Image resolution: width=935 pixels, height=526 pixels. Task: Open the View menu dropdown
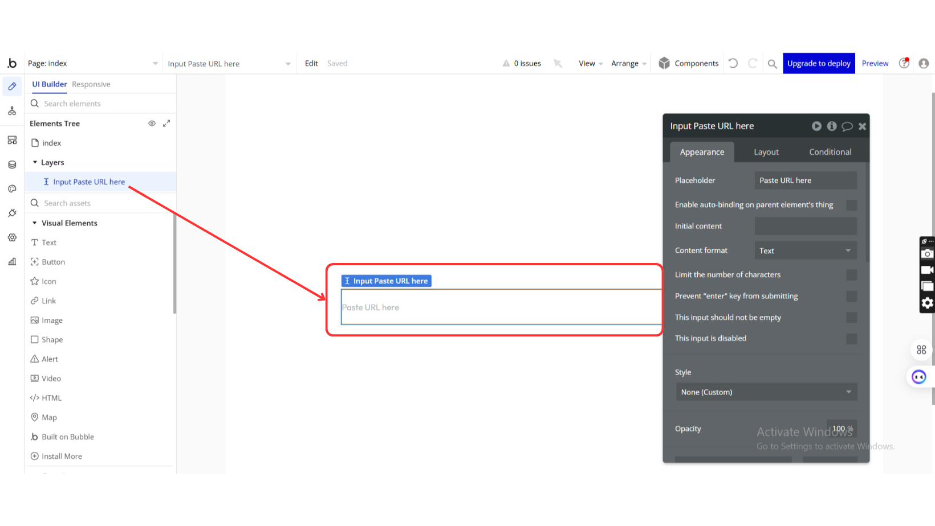coord(591,64)
